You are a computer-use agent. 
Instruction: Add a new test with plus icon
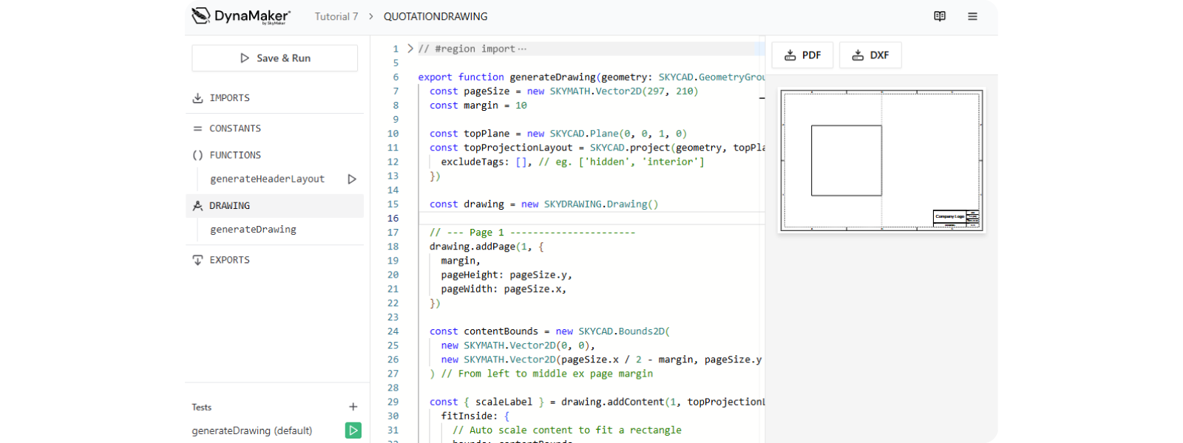pyautogui.click(x=353, y=407)
